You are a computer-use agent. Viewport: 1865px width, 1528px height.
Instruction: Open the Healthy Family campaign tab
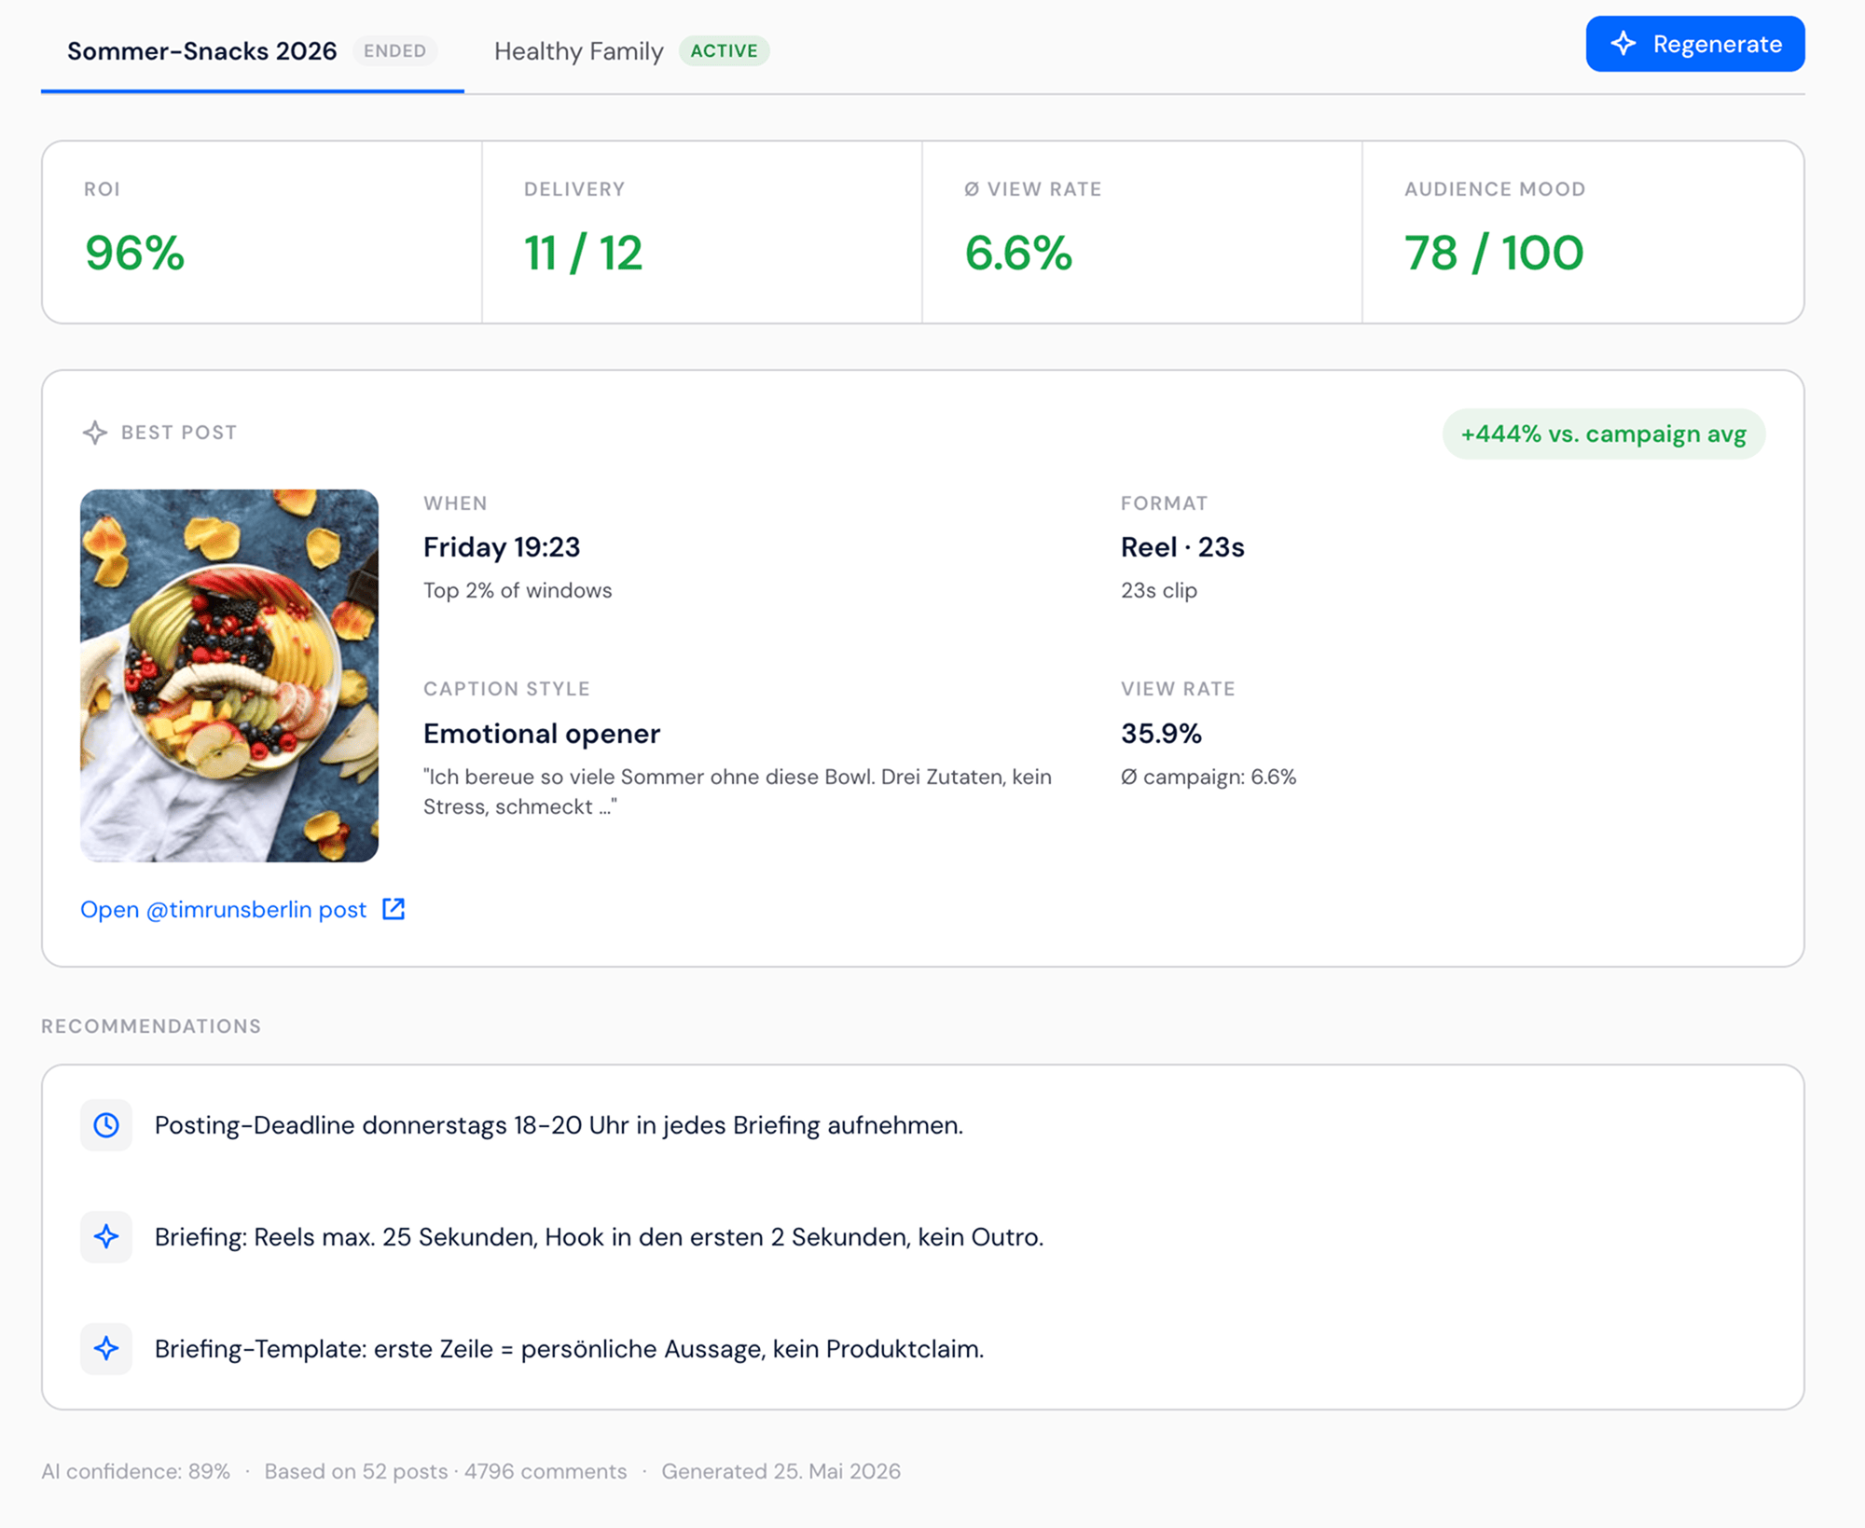point(631,51)
